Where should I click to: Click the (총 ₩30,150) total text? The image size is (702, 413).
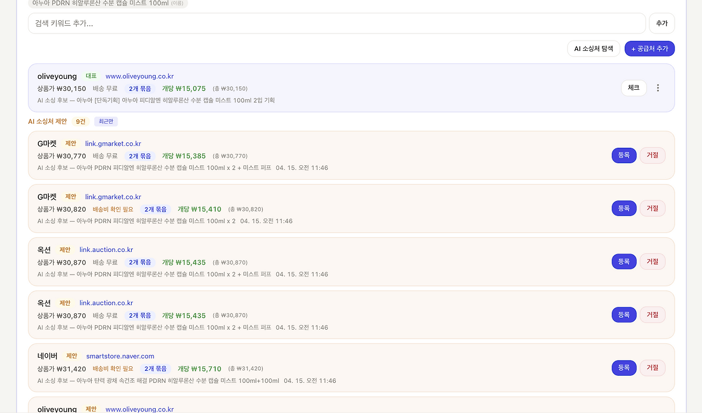(230, 89)
